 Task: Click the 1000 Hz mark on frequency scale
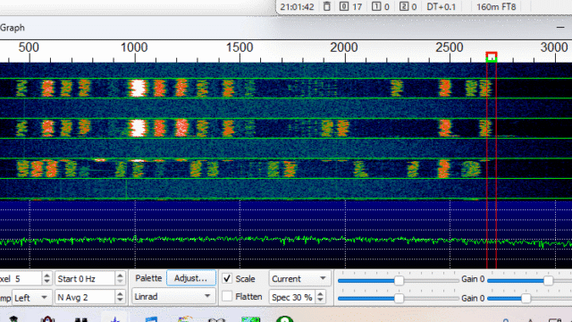click(134, 47)
